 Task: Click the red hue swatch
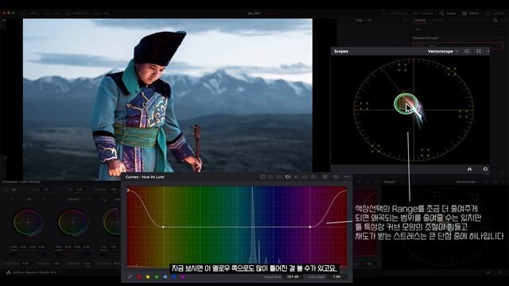[139, 277]
